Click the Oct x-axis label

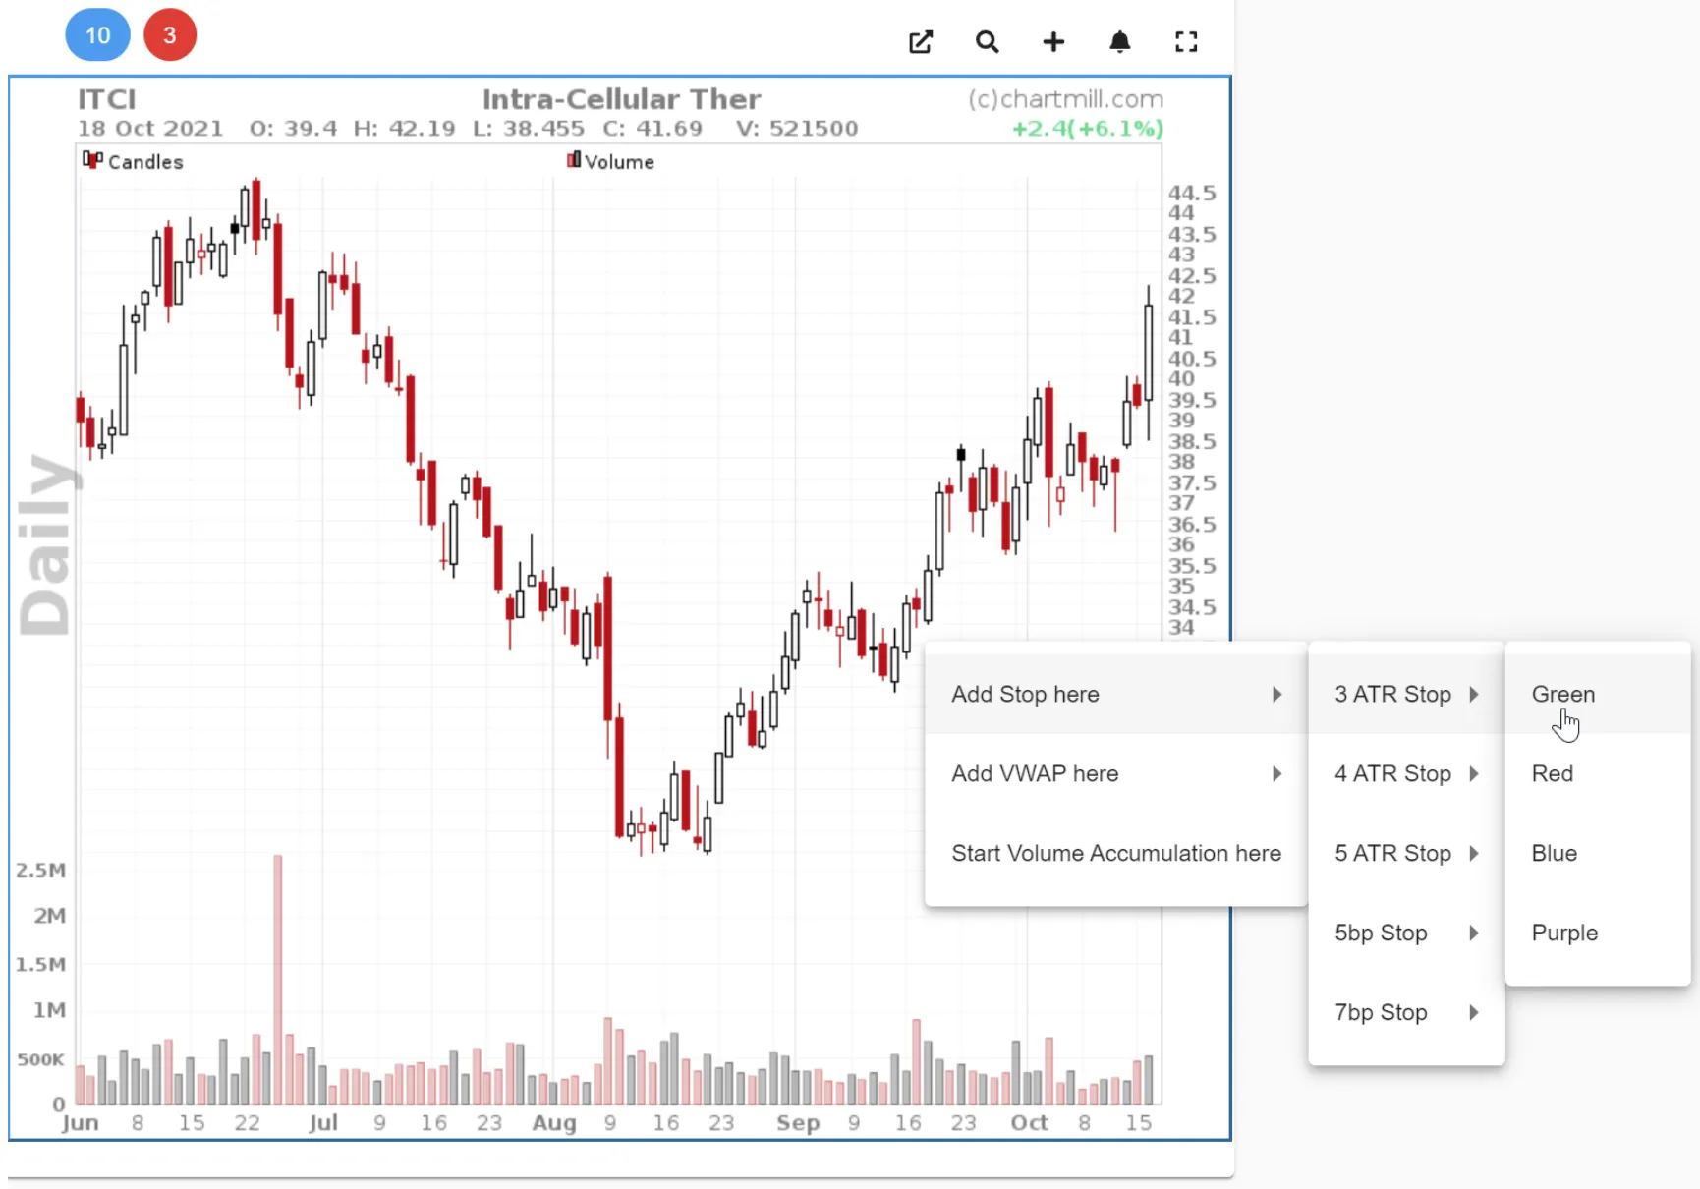click(x=1029, y=1122)
